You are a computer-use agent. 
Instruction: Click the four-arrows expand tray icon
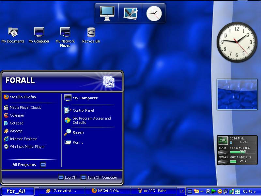click(x=238, y=191)
